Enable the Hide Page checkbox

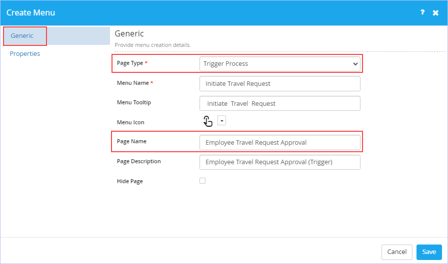pos(202,181)
